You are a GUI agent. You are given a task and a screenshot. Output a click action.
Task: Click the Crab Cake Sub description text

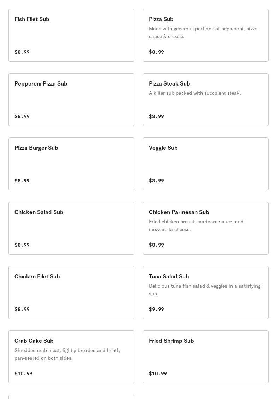click(x=67, y=354)
